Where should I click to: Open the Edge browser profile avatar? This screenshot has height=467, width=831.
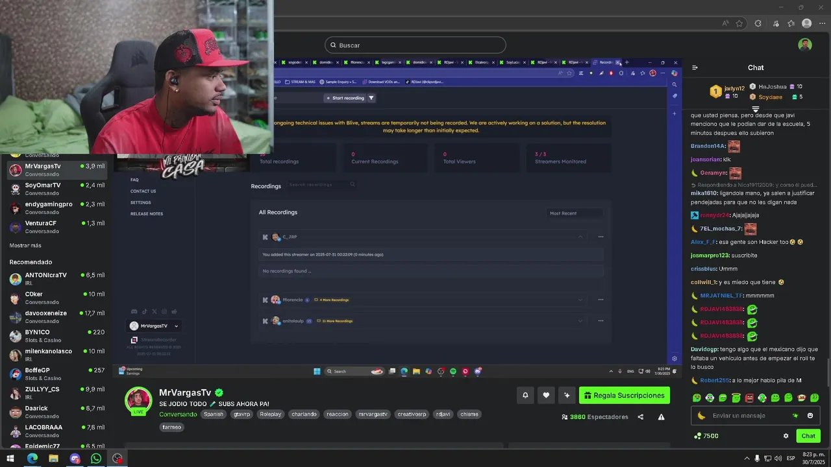point(806,23)
